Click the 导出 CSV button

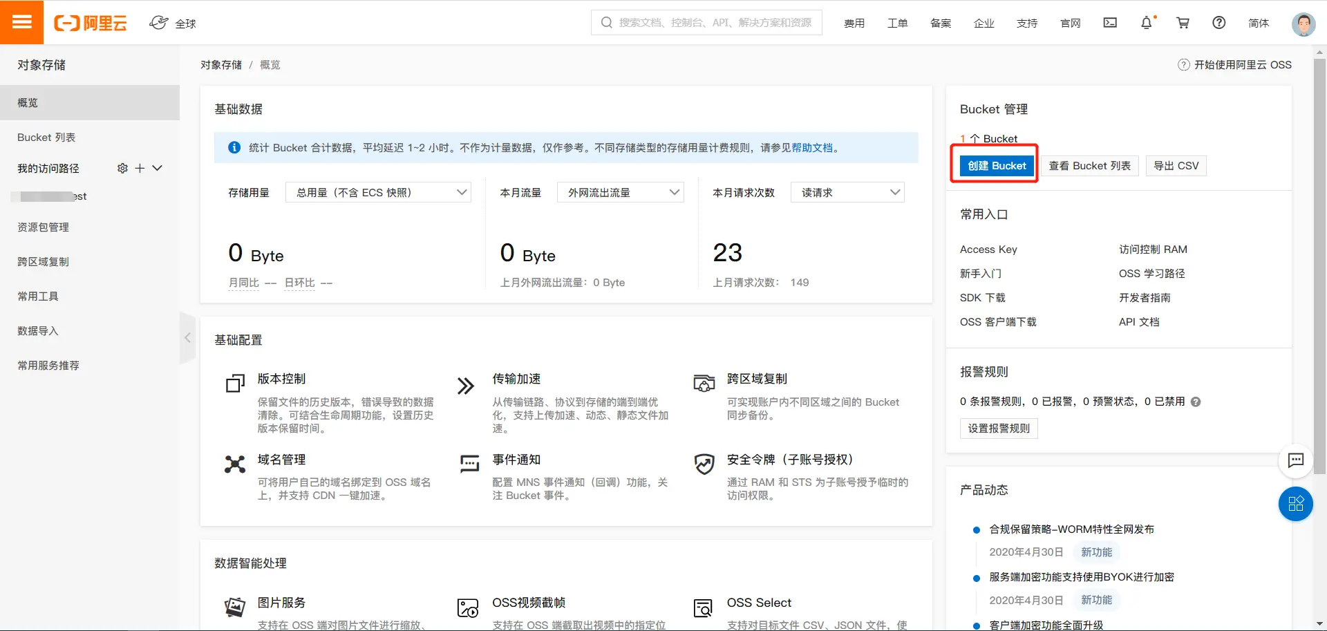point(1176,166)
